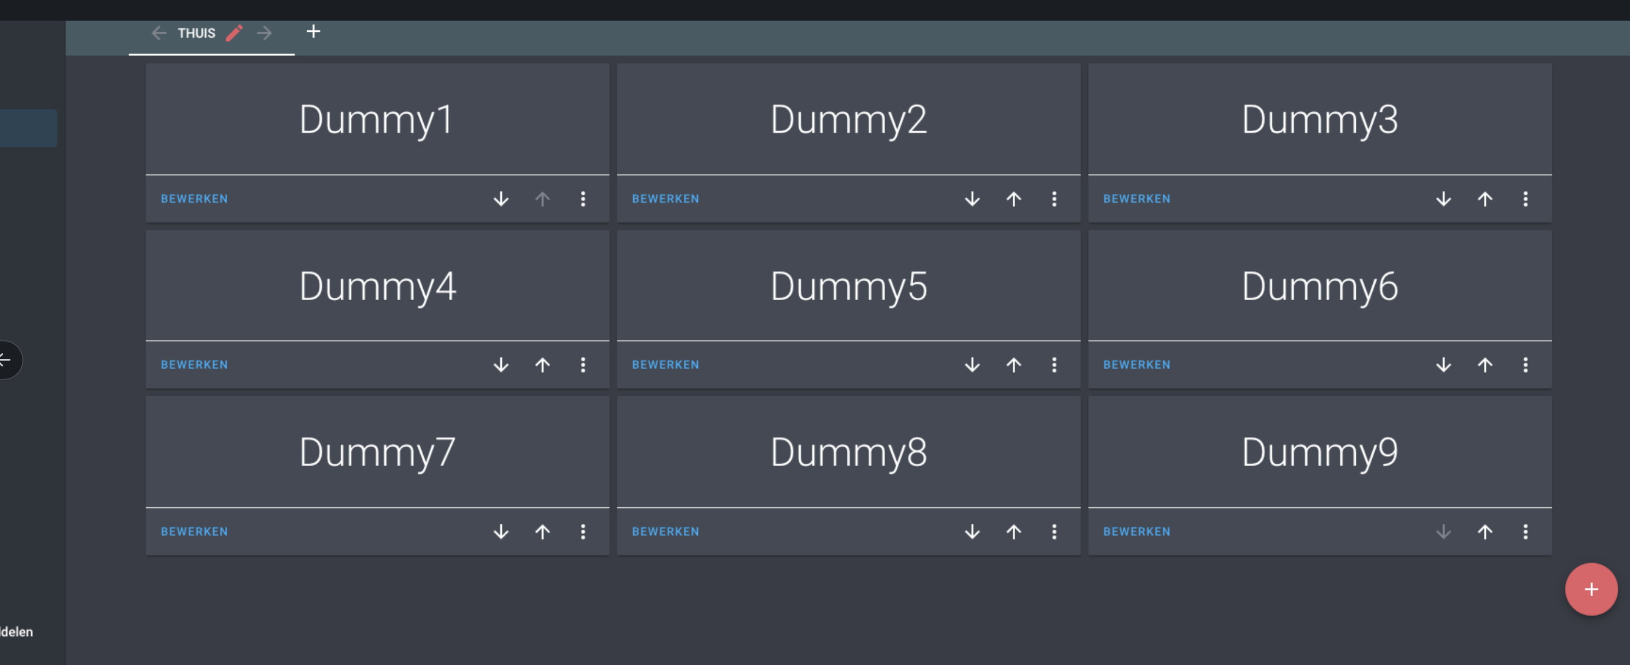1630x665 pixels.
Task: Click the pencil icon to edit THUIS view
Action: pyautogui.click(x=234, y=33)
